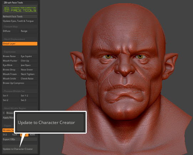This screenshot has height=155, width=193.
Task: Click Update Eyes, Teeth & Tongue
Action: tap(20, 21)
